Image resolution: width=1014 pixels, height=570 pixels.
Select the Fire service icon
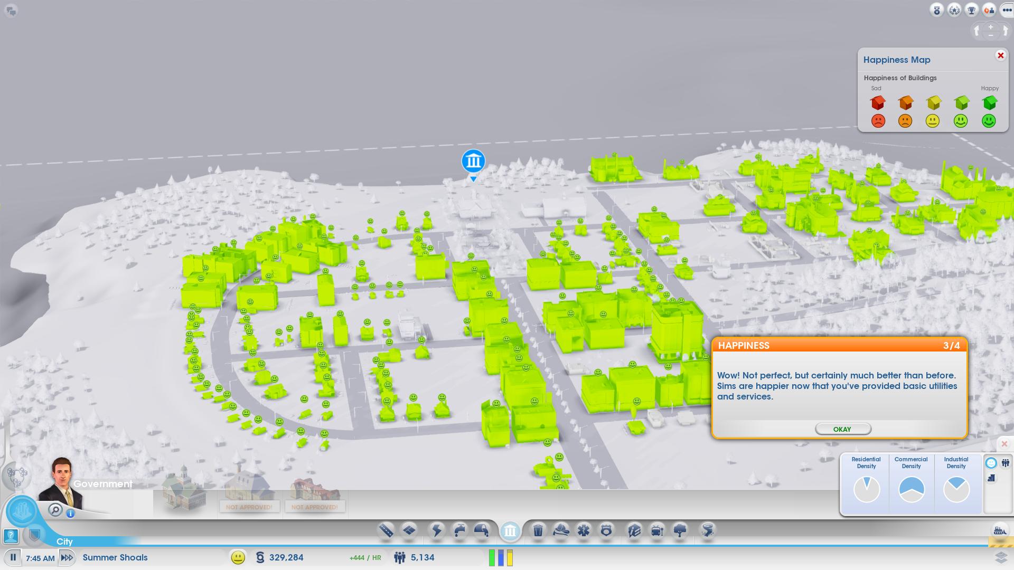(561, 530)
